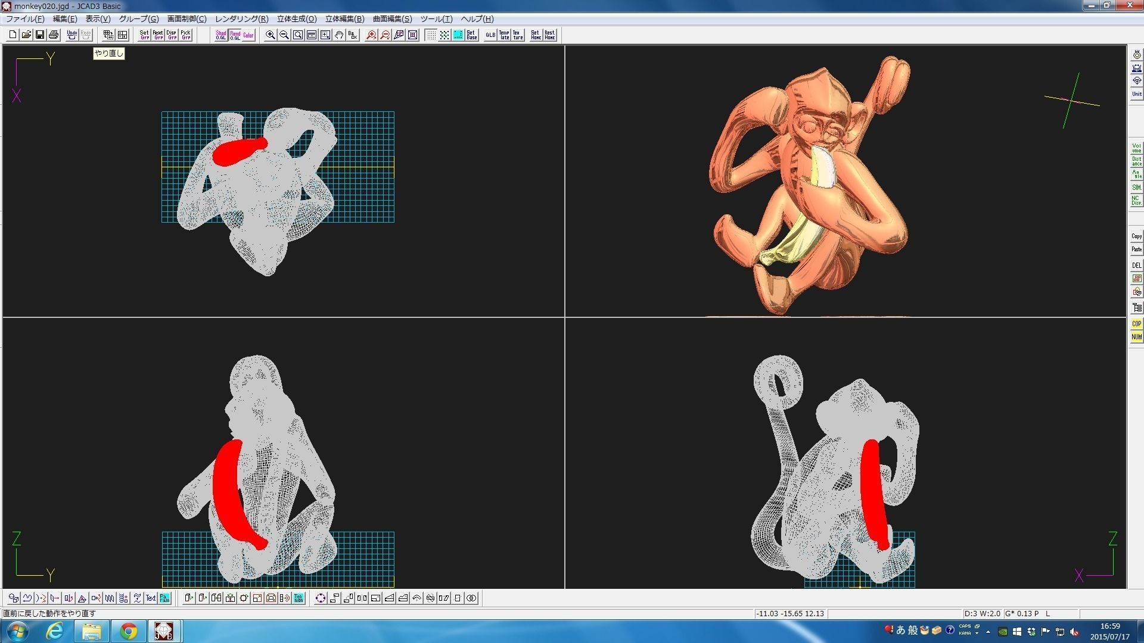The image size is (1144, 643).
Task: Click the Undo toolbar button
Action: (x=72, y=35)
